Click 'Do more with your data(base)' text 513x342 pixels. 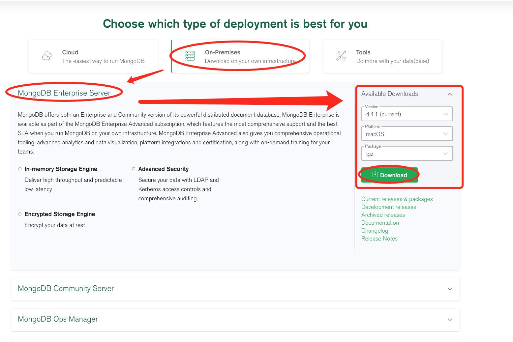click(393, 61)
